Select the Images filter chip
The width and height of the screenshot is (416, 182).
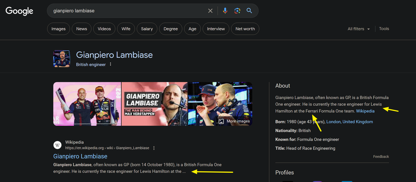click(58, 29)
